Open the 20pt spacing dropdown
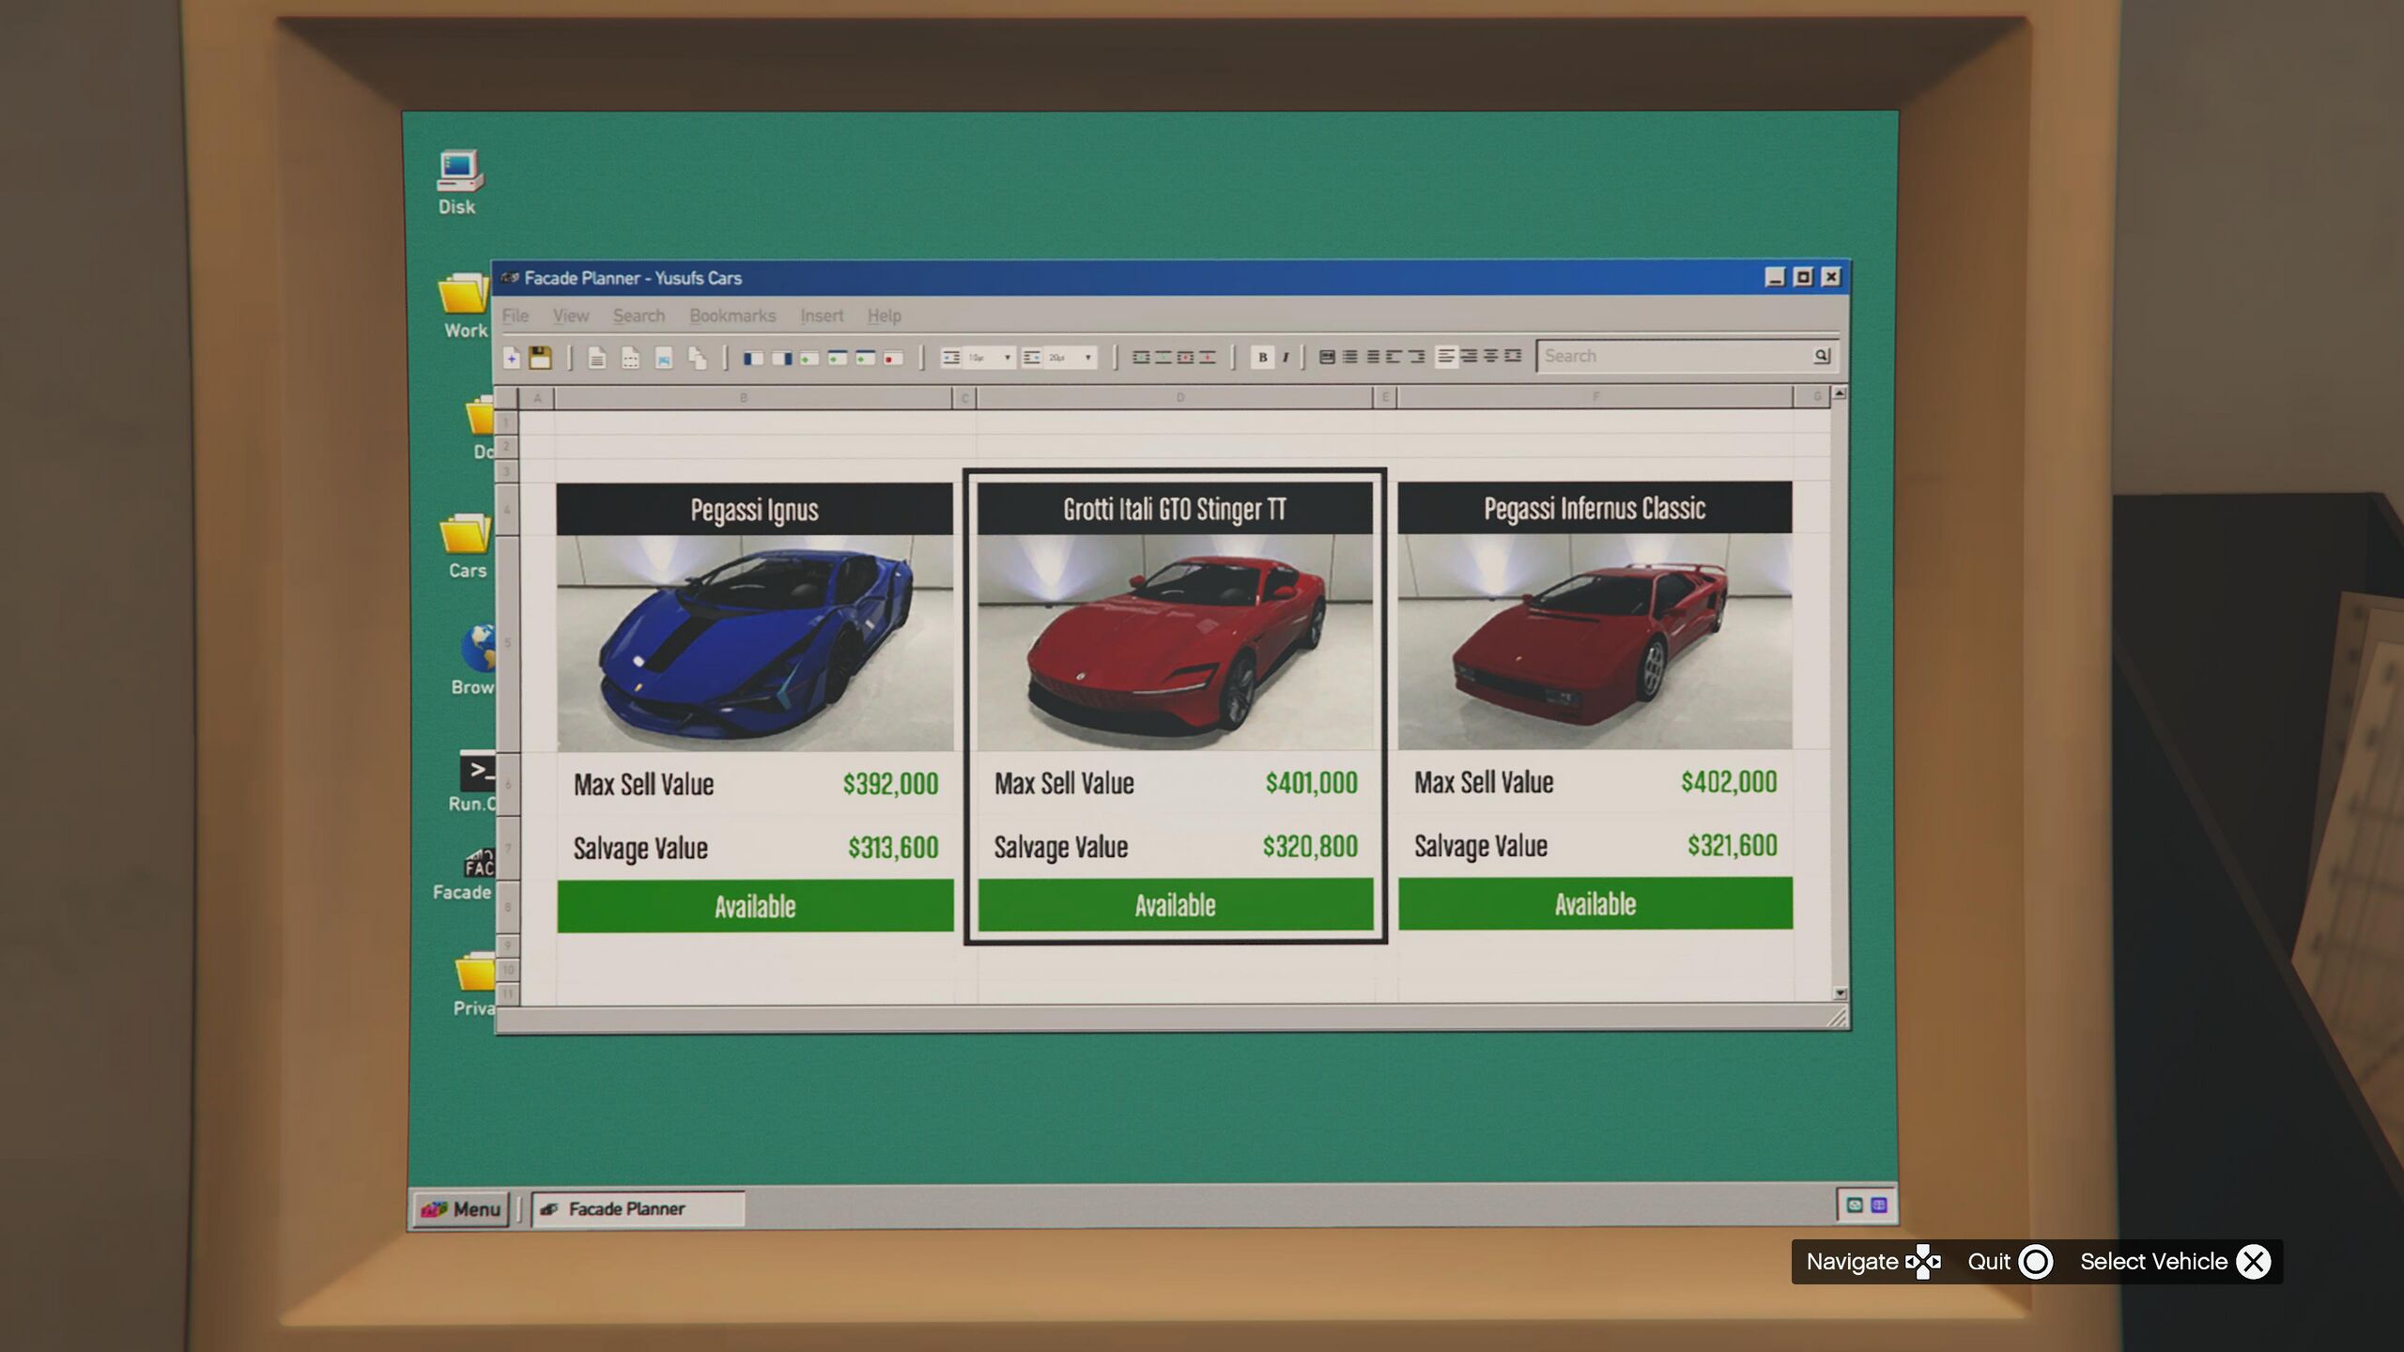This screenshot has height=1352, width=2404. pyautogui.click(x=1086, y=358)
